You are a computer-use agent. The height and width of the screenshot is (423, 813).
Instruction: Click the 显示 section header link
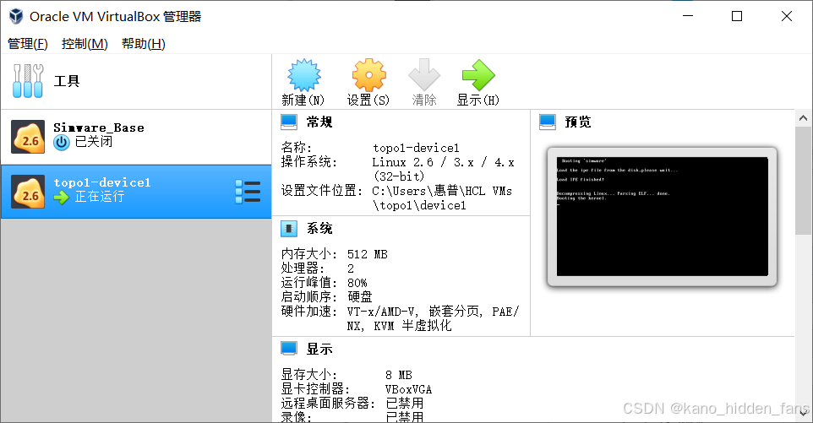319,349
